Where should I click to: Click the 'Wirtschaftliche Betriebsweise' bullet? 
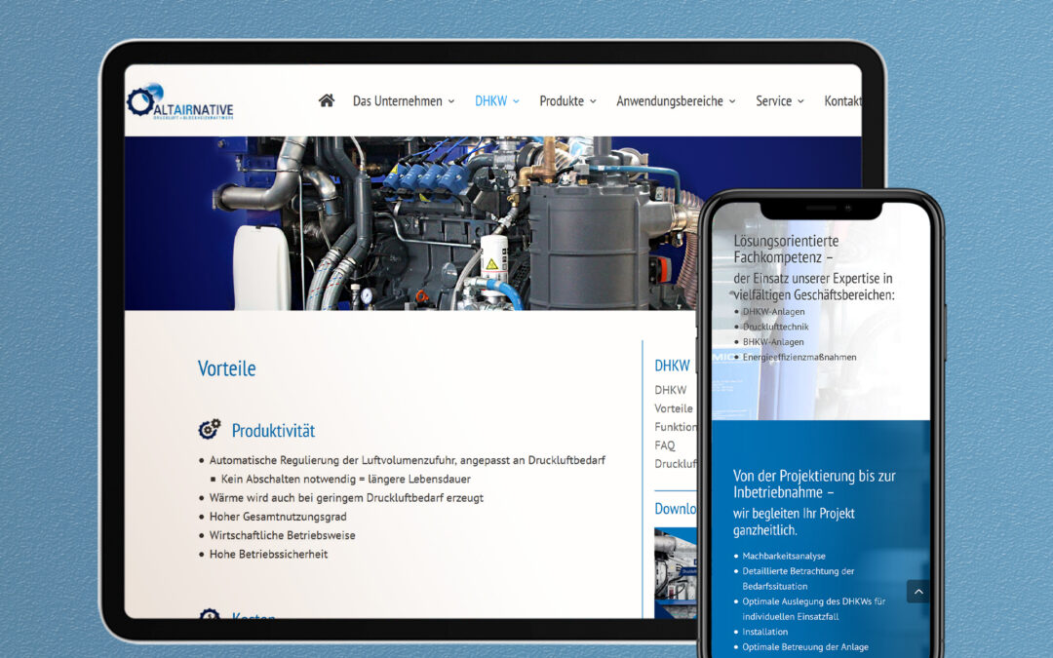(282, 535)
